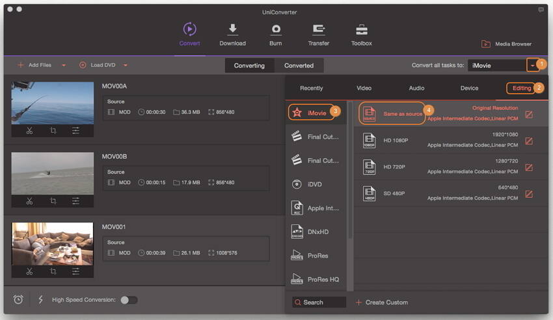Select the Recently format tab
553x320 pixels.
[x=312, y=88]
